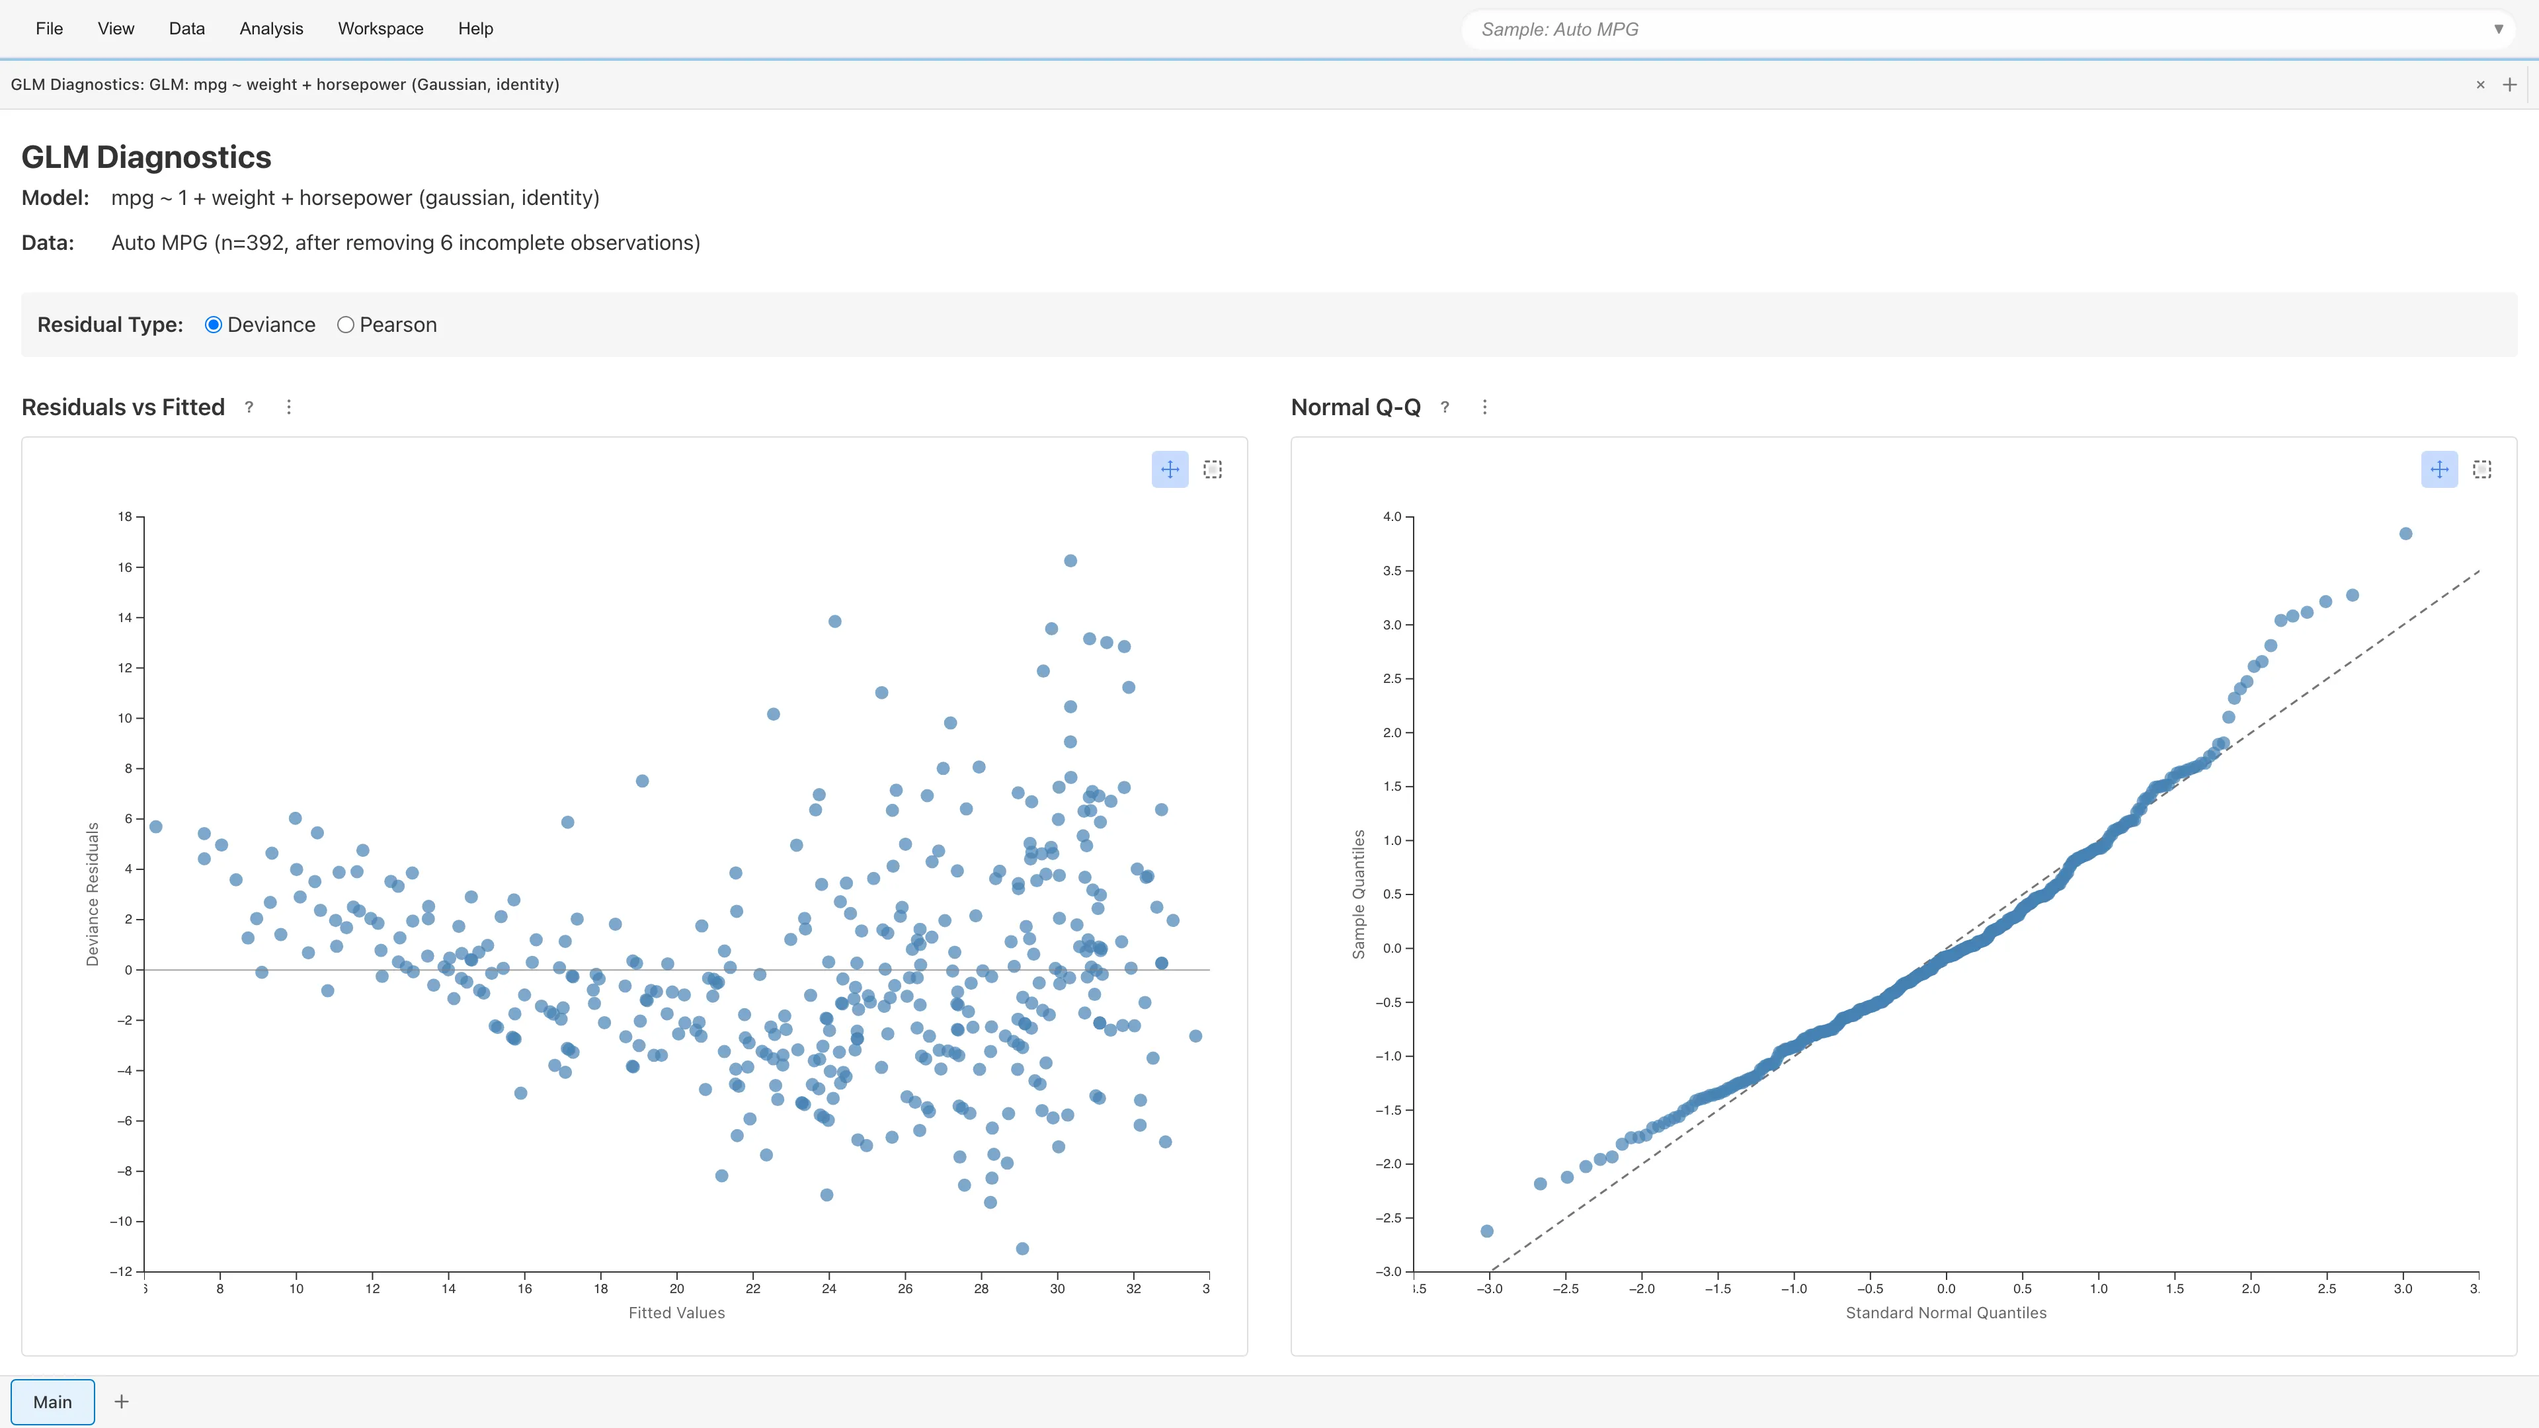
Task: Expand the Sample: Auto MPG dropdown
Action: click(x=2497, y=28)
